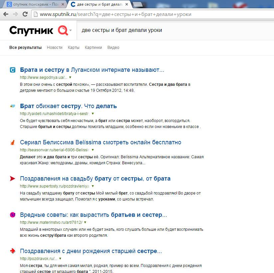The height and width of the screenshot is (273, 274).
Task: Reload the page with the refresh icon
Action: [x=25, y=14]
